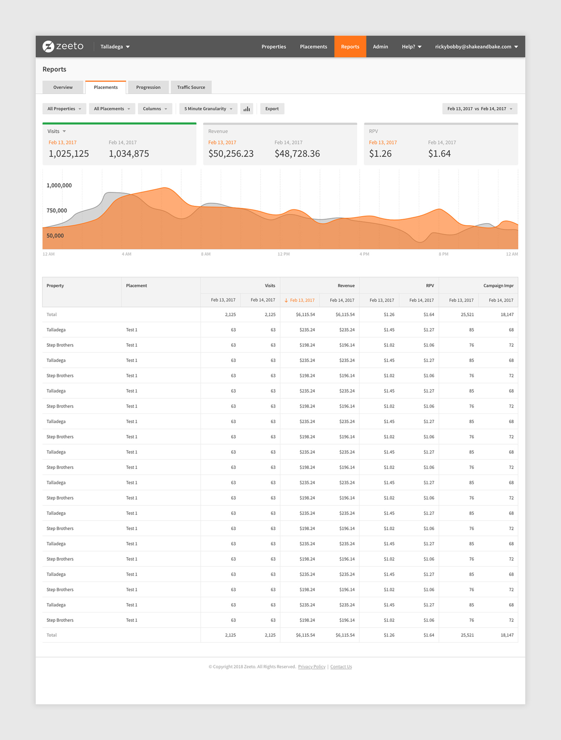Screen dimensions: 561x740
Task: Sort by Campaign Impr Feb 14, 2017 column
Action: click(x=498, y=300)
